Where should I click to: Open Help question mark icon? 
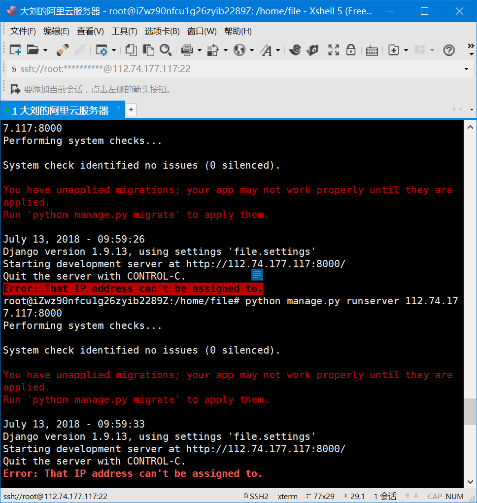pyautogui.click(x=449, y=50)
